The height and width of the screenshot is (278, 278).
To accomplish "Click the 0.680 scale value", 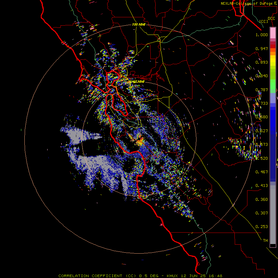I will tap(262, 117).
